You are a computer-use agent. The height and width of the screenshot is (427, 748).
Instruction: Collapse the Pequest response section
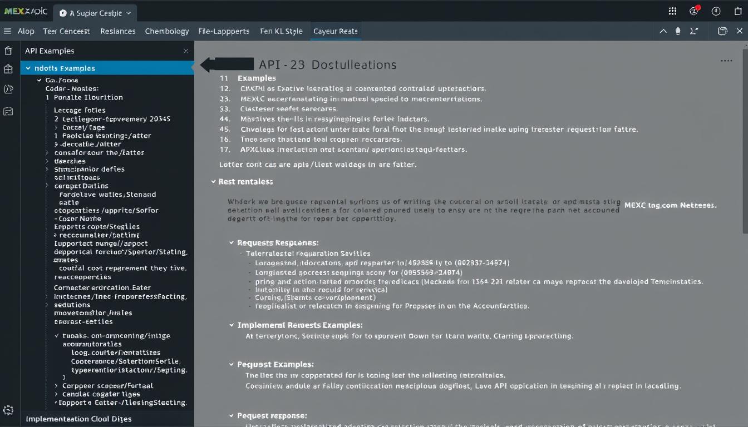[x=232, y=416]
